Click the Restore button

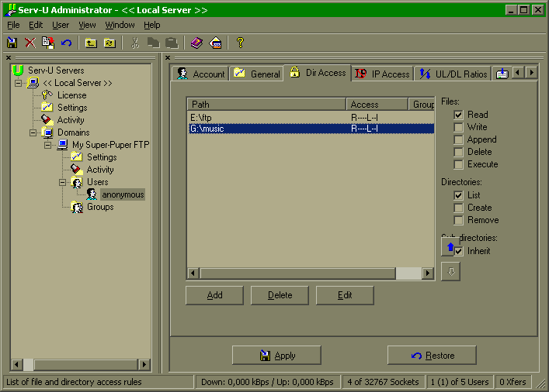click(x=432, y=356)
